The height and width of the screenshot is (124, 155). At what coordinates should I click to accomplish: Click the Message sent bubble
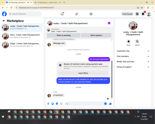pos(59,43)
